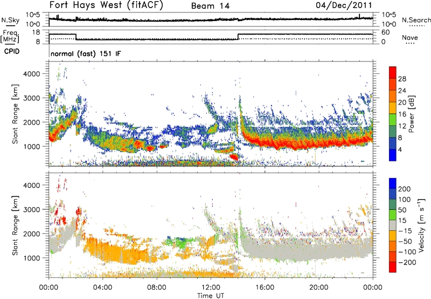Pick the light green segment of Power color bar
The image size is (431, 299).
[393, 120]
